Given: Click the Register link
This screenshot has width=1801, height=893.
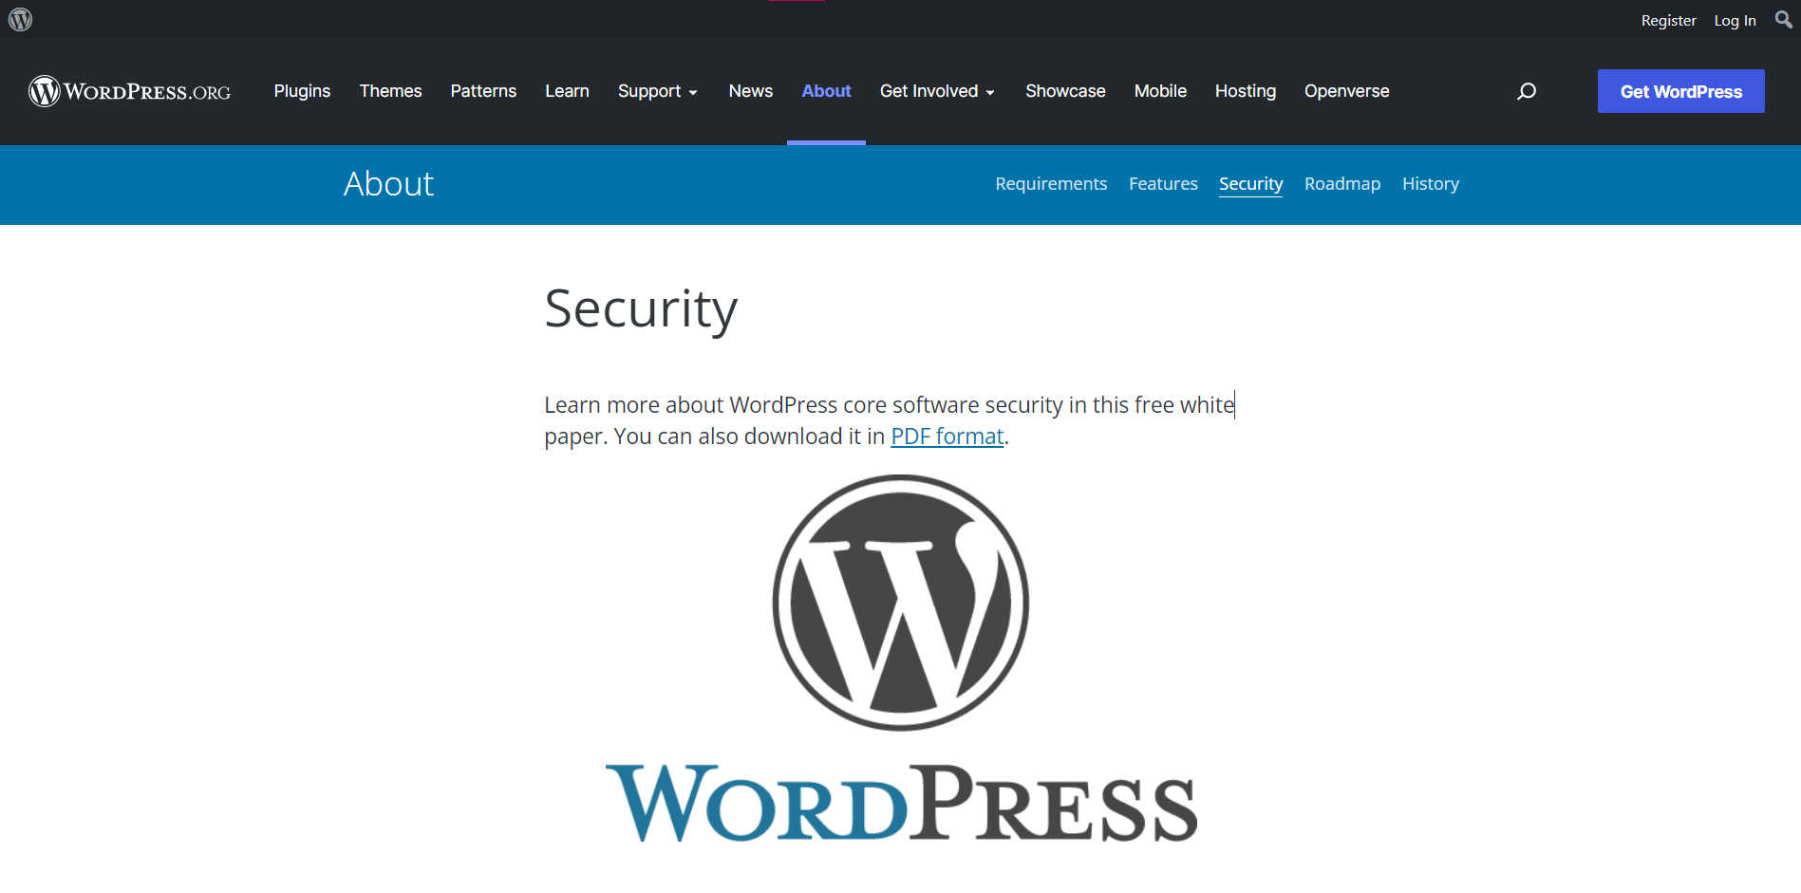Looking at the screenshot, I should 1668,20.
